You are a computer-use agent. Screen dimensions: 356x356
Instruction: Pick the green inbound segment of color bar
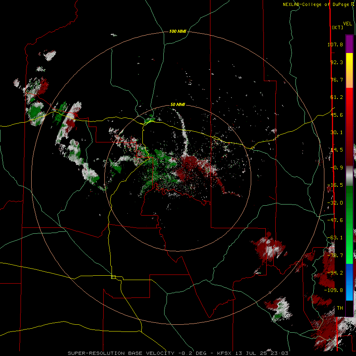tap(349, 225)
